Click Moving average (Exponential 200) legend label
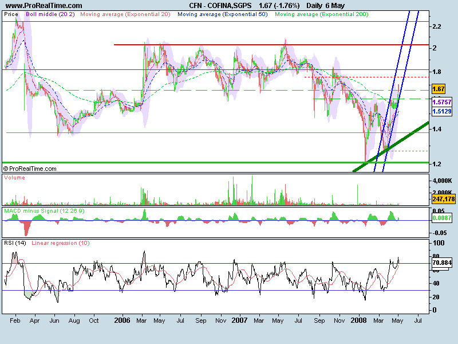 pos(322,14)
